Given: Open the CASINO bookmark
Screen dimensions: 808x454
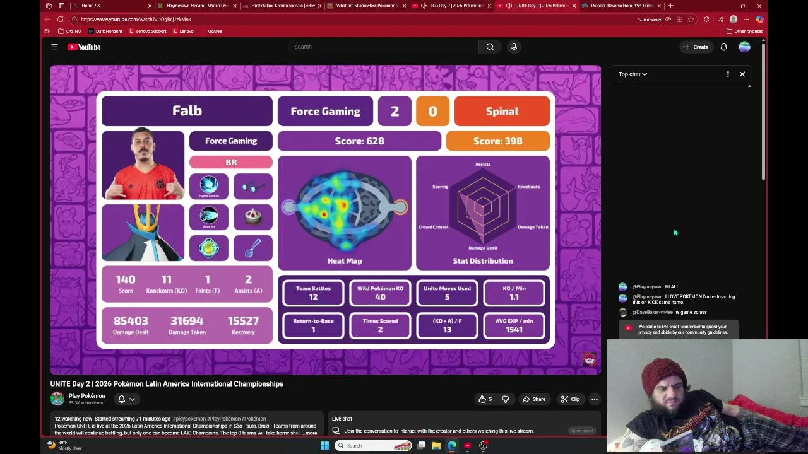Looking at the screenshot, I should [x=70, y=31].
